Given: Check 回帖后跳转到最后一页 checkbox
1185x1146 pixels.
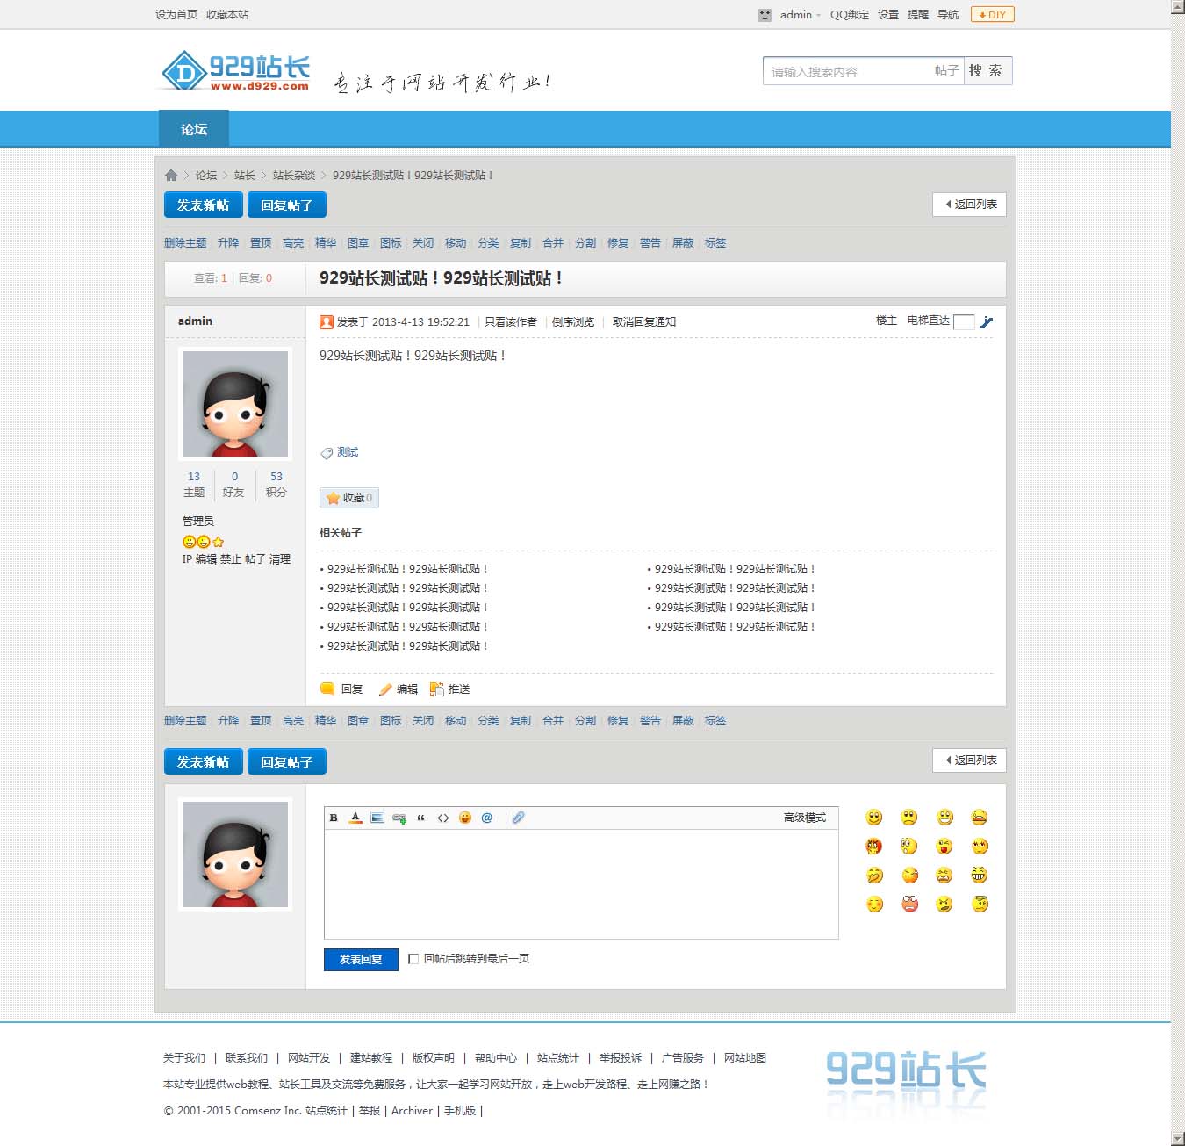Looking at the screenshot, I should point(413,959).
